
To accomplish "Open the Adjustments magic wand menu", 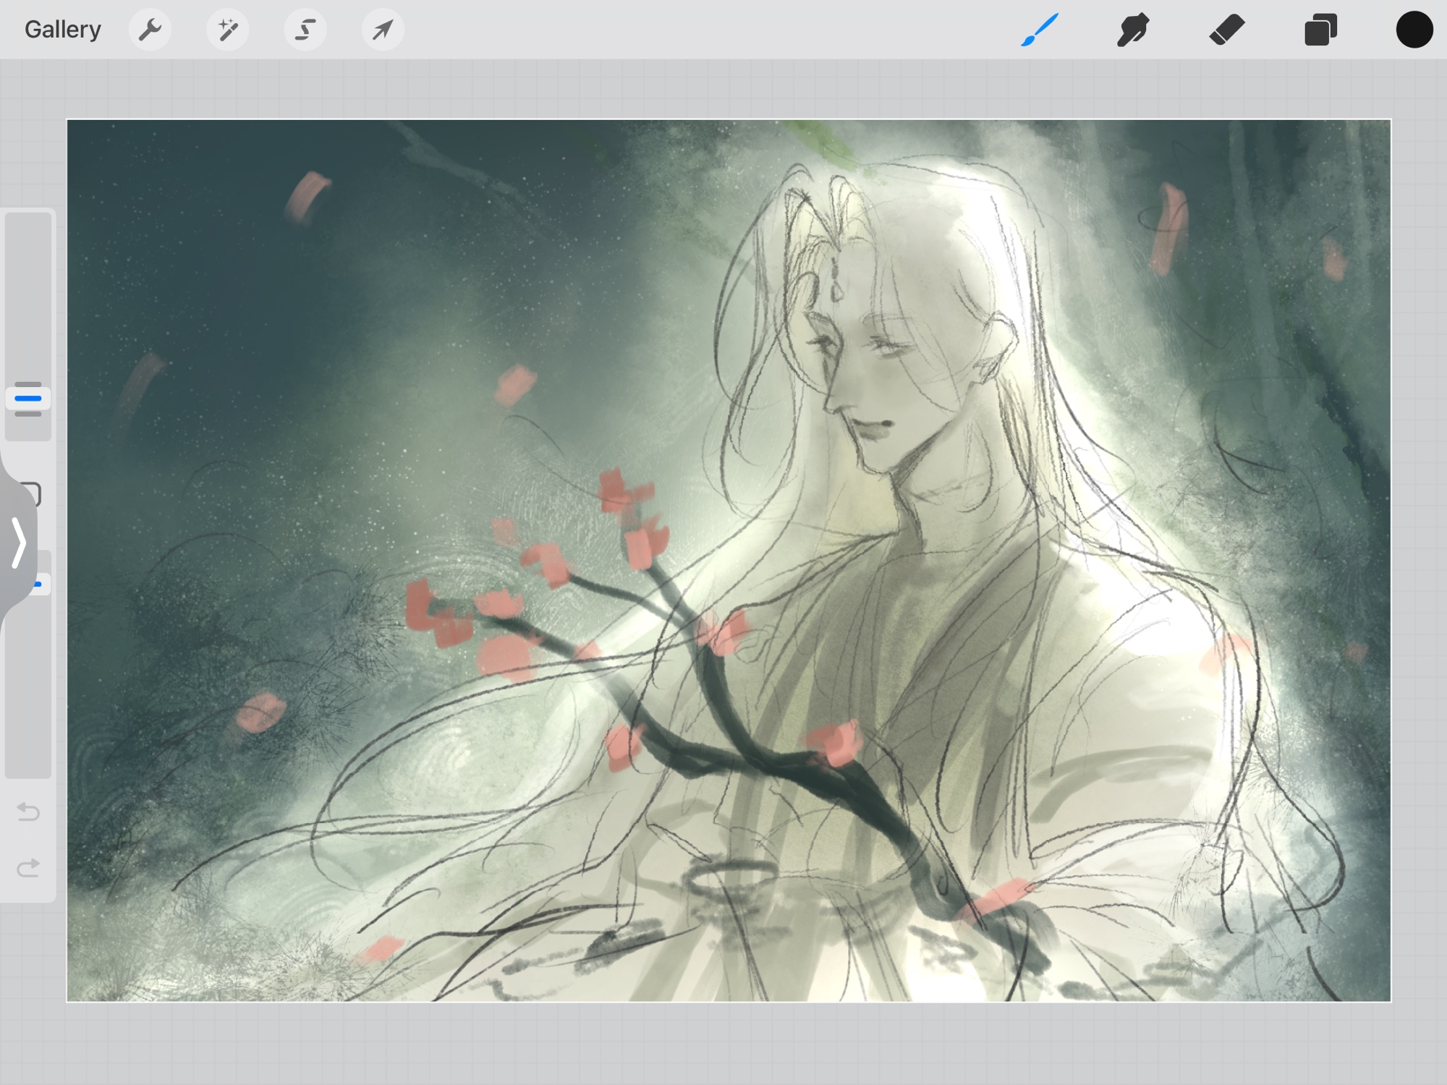I will click(x=227, y=30).
